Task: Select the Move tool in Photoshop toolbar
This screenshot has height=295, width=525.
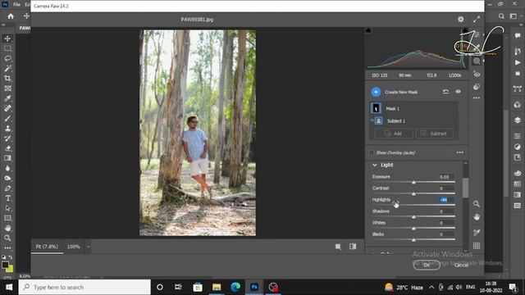Action: [7, 39]
